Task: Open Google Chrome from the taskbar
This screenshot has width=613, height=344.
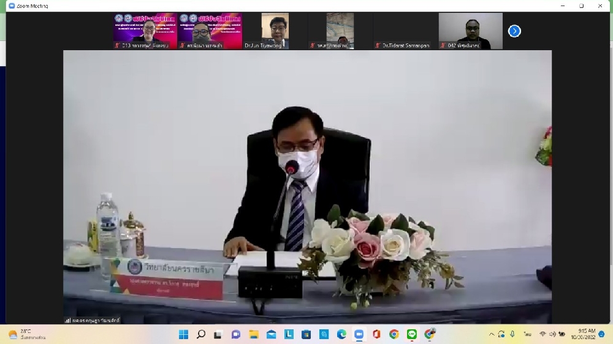Action: (x=394, y=334)
